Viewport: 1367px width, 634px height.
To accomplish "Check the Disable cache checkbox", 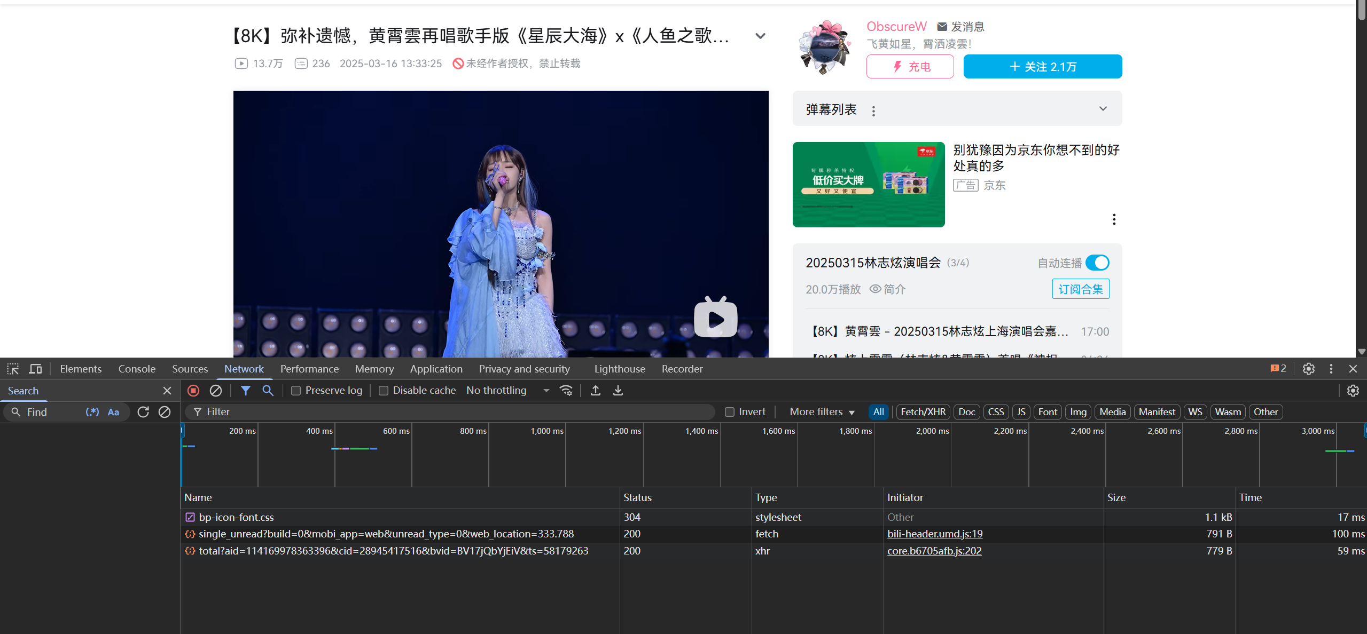I will (383, 391).
